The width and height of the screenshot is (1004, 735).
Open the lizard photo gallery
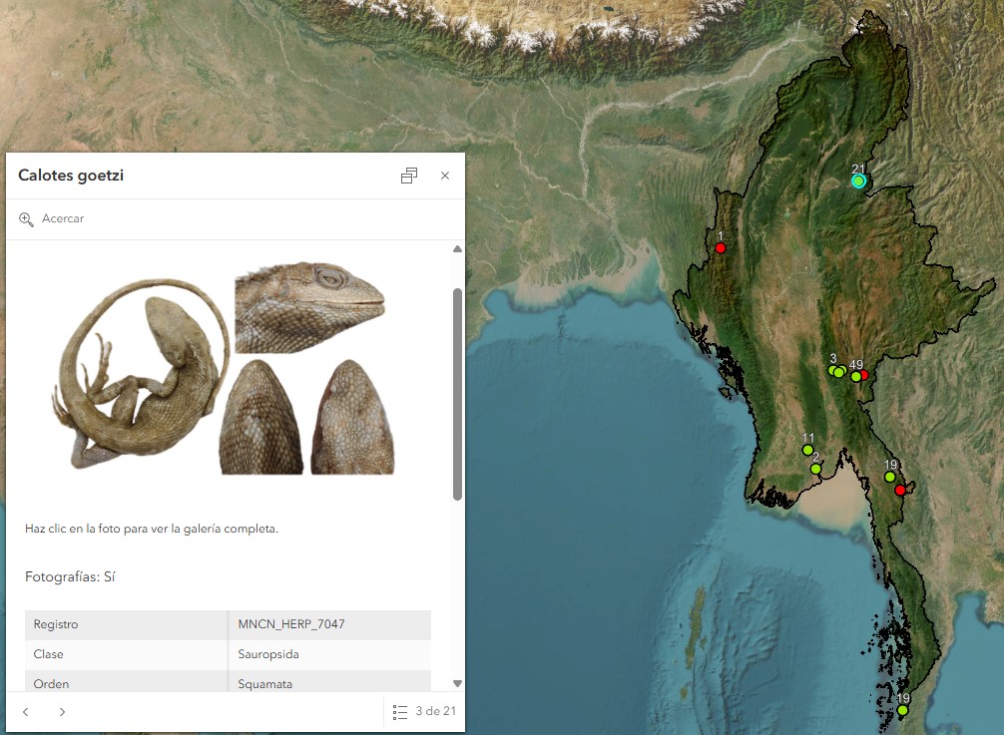[x=223, y=367]
